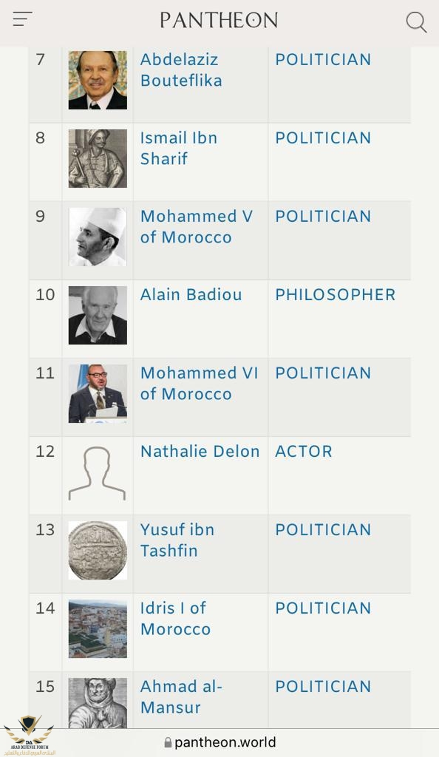Click the PANTHEON logo header
Viewport: 439px width, 757px height.
tap(219, 20)
